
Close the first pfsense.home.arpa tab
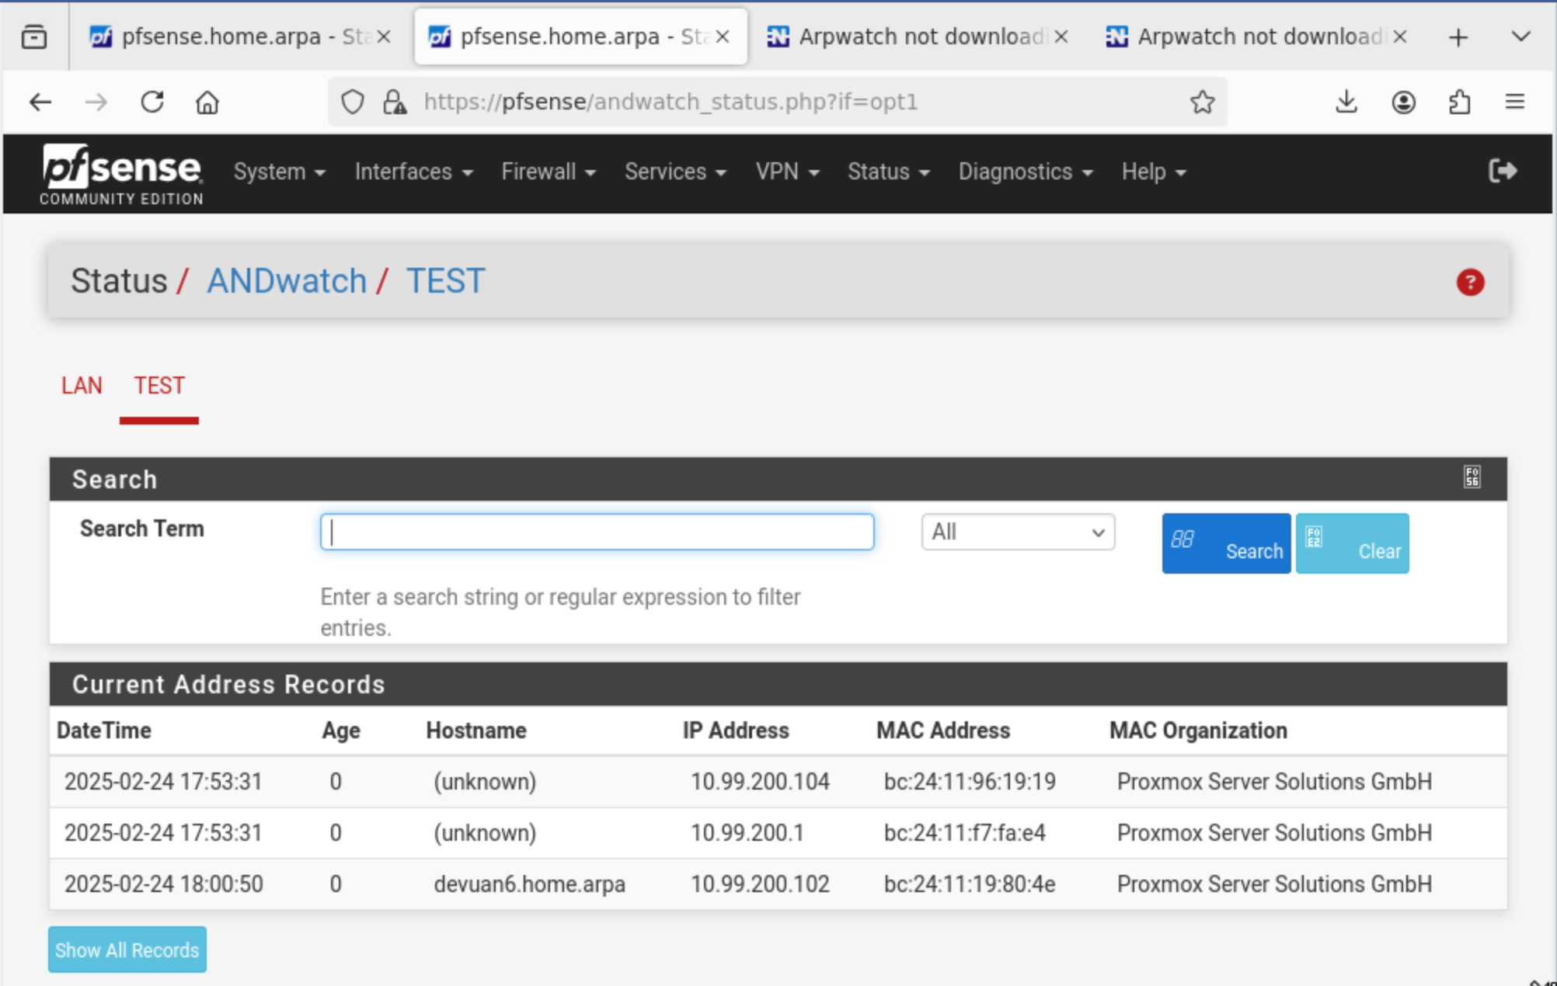384,36
